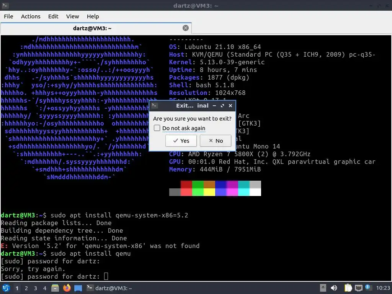Image resolution: width=392 pixels, height=294 pixels.
Task: Click the 'Uptime: 8 hours, 7 mins' line
Action: click(213, 70)
